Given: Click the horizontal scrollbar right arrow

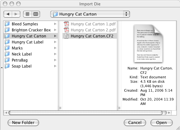Looking at the screenshot, I should pos(169,113).
